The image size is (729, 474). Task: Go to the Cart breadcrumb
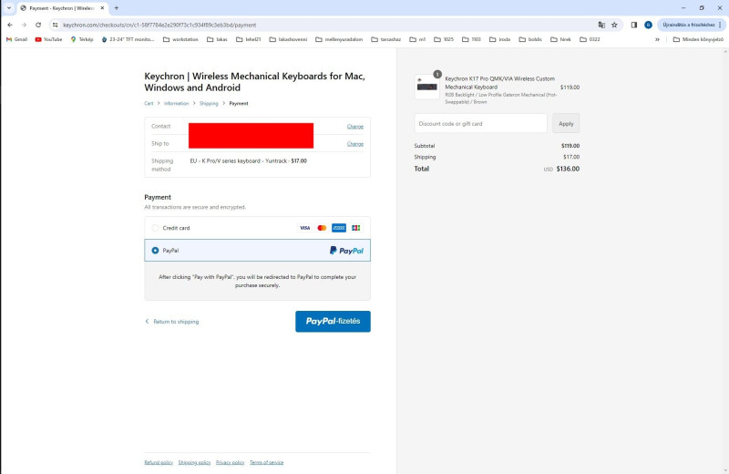149,103
